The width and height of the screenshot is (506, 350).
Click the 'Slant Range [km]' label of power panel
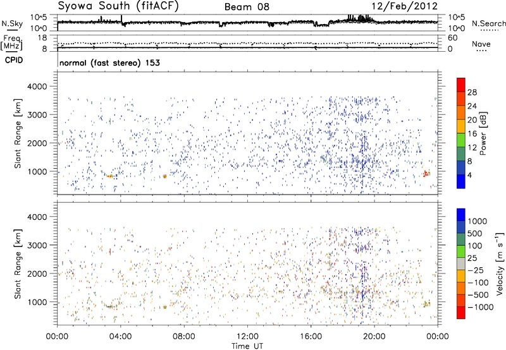[x=18, y=134]
